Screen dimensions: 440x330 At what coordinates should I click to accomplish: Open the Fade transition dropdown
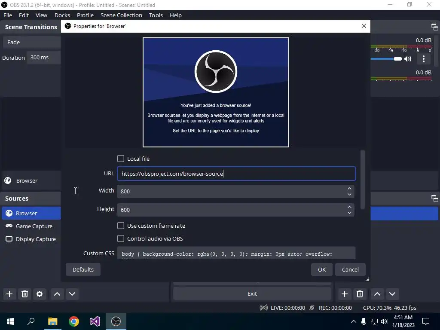[32, 43]
